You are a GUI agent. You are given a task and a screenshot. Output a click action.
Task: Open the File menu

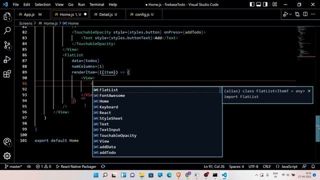[x=15, y=4]
